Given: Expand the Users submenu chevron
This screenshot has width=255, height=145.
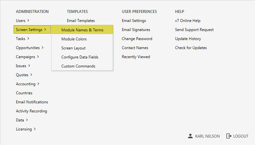Looking at the screenshot, I should tap(28, 21).
